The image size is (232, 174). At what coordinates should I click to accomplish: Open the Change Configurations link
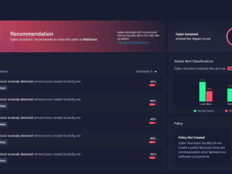(x=133, y=43)
